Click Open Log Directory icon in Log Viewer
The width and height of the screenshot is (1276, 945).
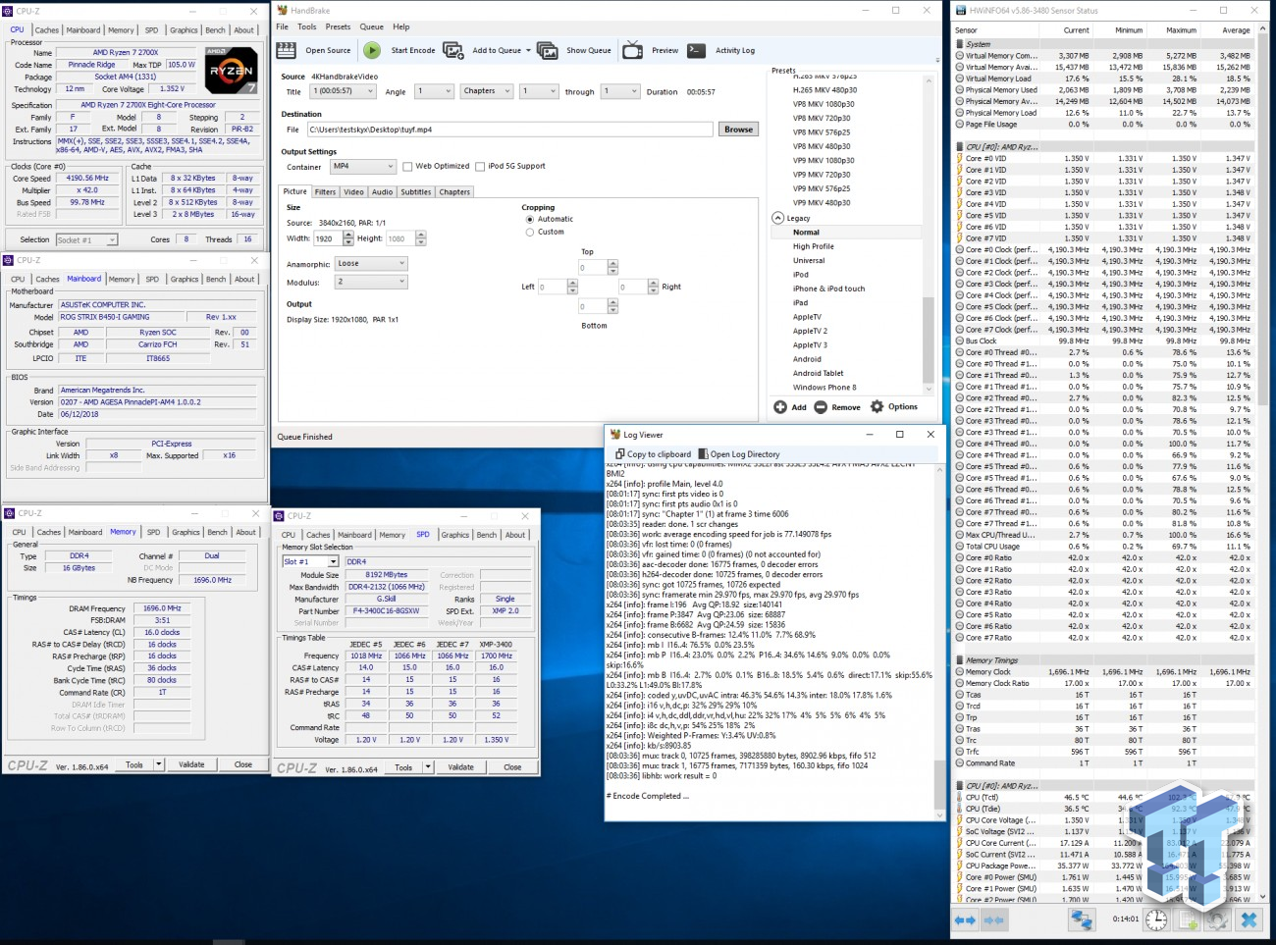703,454
